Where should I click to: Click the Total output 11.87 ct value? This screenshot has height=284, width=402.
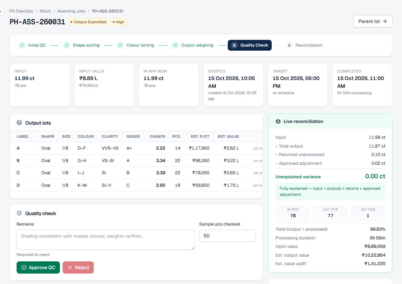pos(377,146)
